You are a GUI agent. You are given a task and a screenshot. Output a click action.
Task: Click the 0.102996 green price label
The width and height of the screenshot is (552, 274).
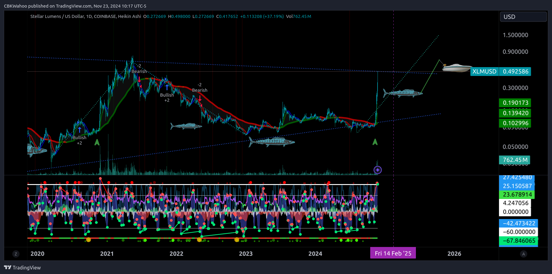(x=515, y=123)
